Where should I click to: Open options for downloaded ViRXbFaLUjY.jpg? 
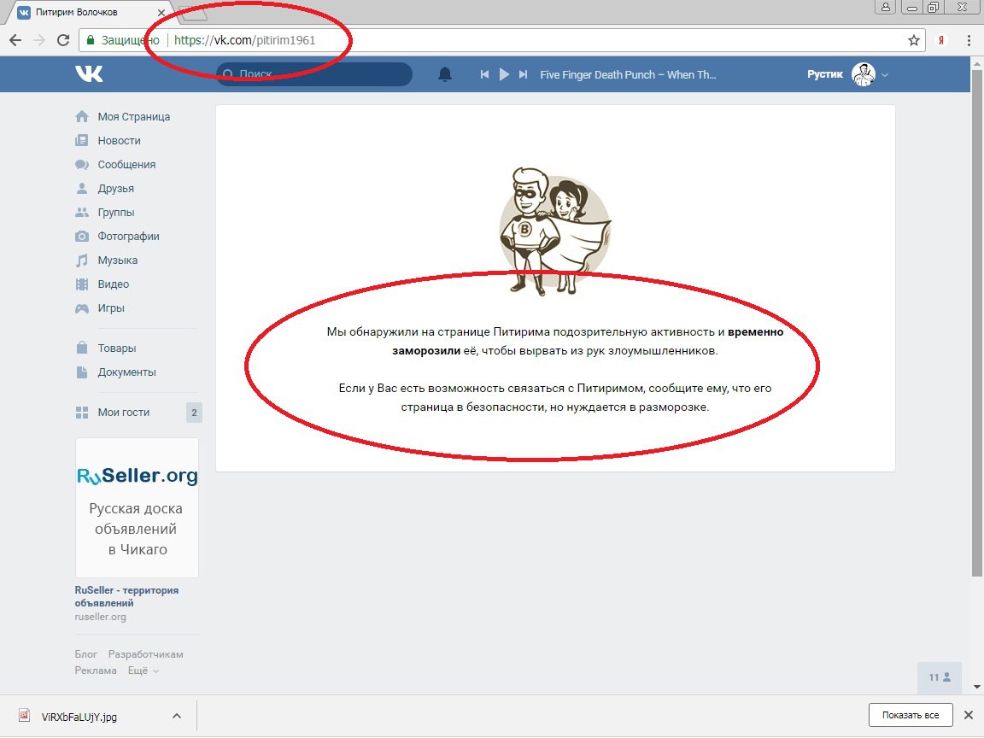(176, 716)
